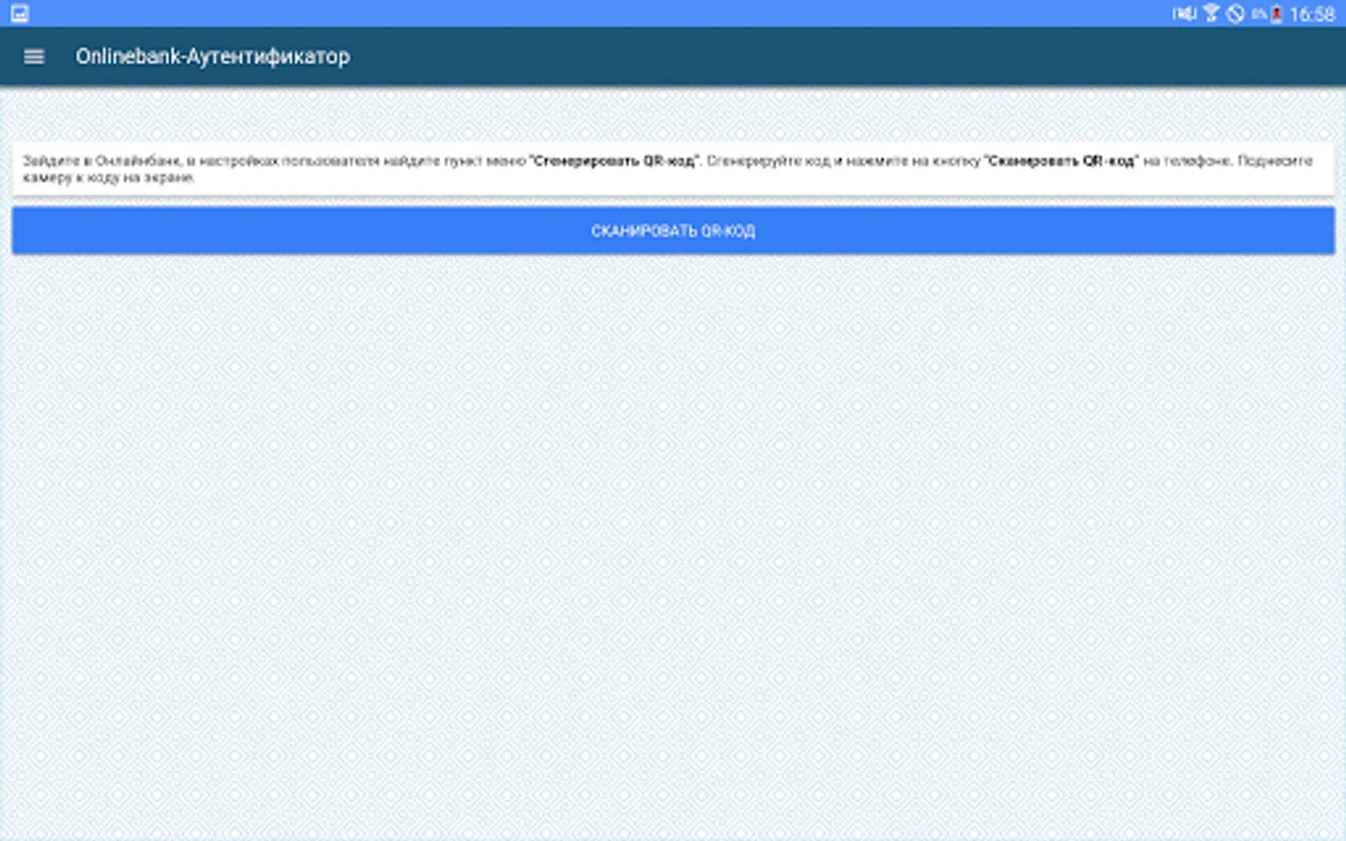The height and width of the screenshot is (841, 1346).
Task: Tap the no-SIM blocked circle icon
Action: click(1236, 13)
